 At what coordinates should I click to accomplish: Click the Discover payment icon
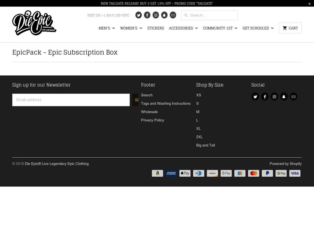[x=213, y=173]
